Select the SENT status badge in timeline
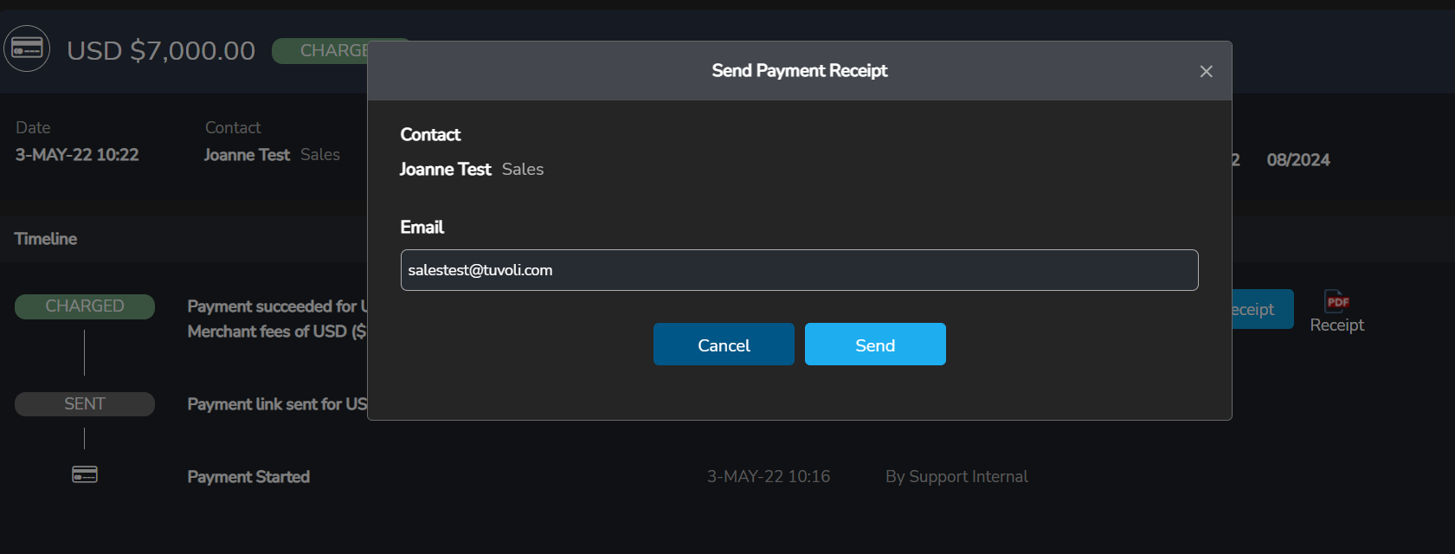Viewport: 1455px width, 554px height. [85, 404]
